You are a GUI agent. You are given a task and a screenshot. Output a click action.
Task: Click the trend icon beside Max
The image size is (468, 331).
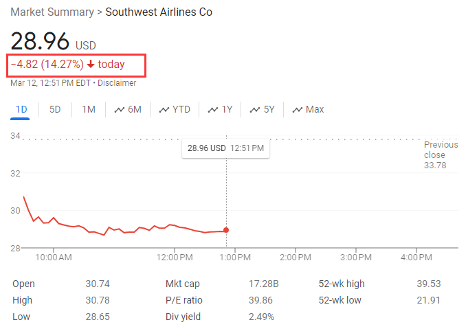(298, 109)
